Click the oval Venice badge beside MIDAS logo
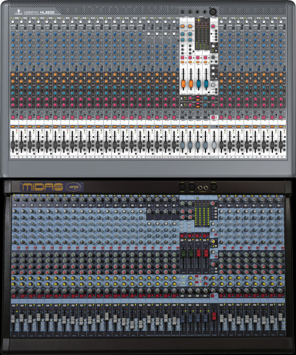 (x=73, y=187)
